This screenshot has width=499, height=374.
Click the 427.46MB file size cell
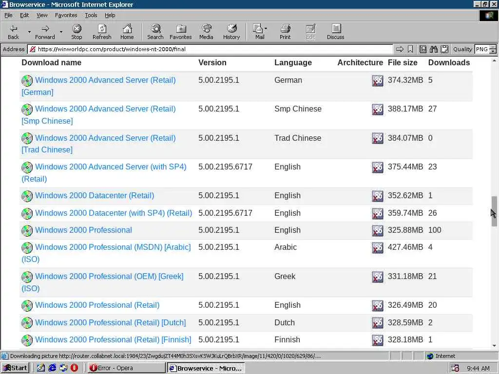(x=405, y=247)
